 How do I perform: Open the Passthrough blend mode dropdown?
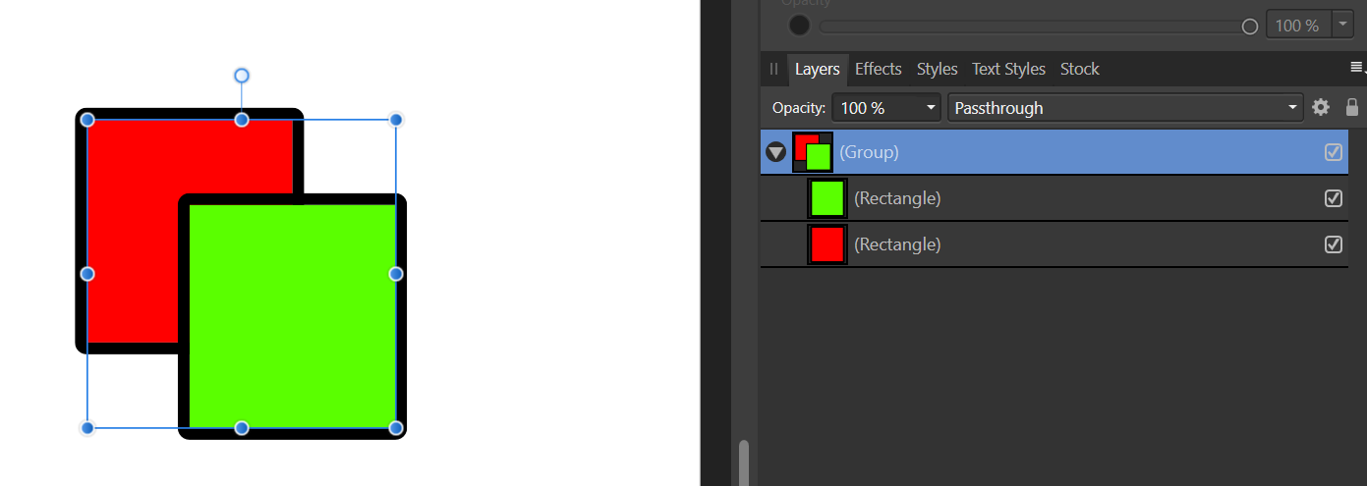pyautogui.click(x=1125, y=108)
